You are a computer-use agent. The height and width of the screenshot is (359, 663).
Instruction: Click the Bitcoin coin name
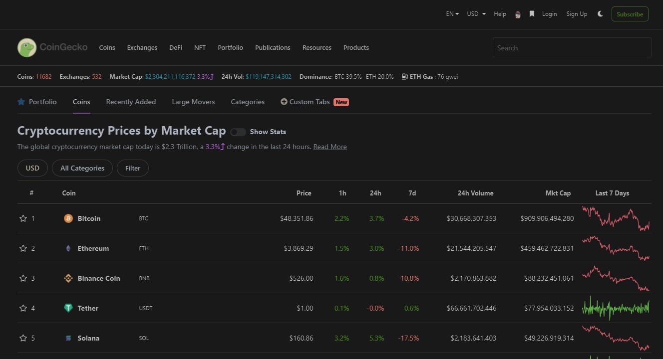pyautogui.click(x=89, y=218)
